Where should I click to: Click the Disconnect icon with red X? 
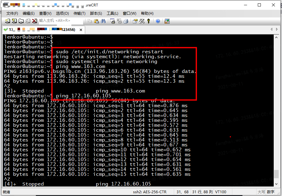[35, 21]
